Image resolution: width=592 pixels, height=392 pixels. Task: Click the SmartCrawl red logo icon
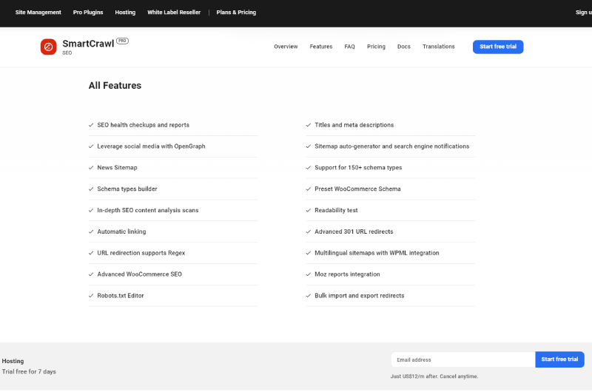tap(48, 47)
